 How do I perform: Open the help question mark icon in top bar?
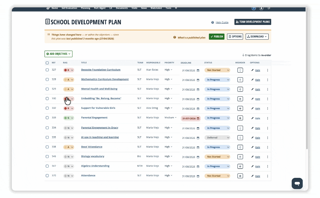254,8
